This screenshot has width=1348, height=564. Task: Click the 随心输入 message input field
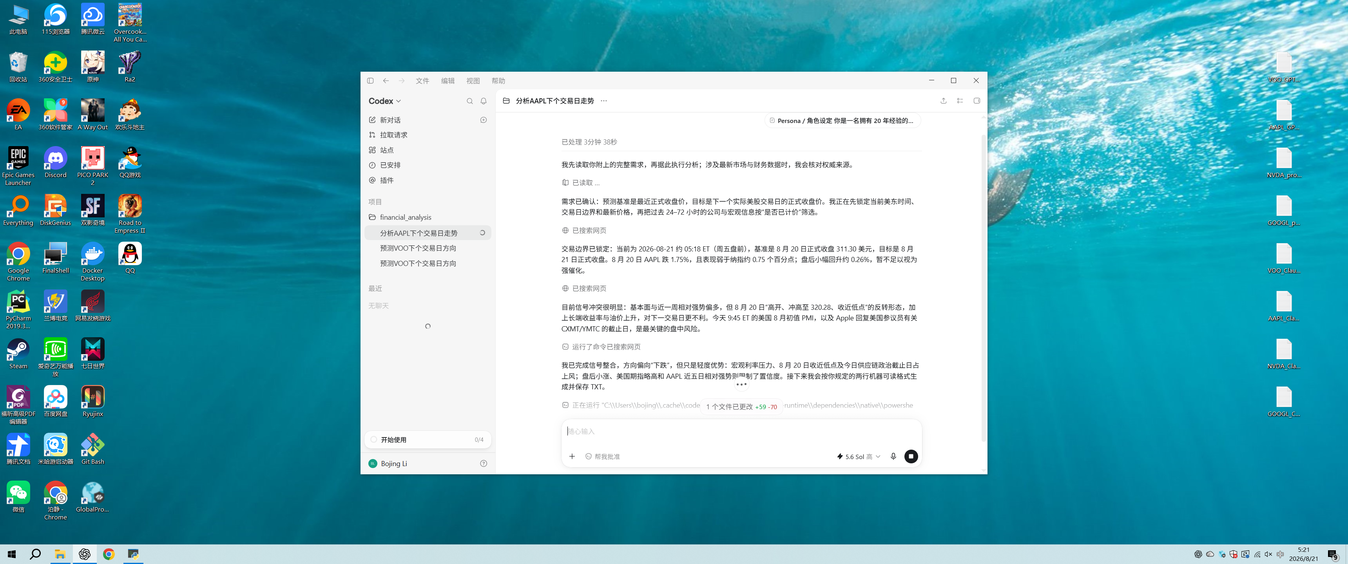(741, 431)
